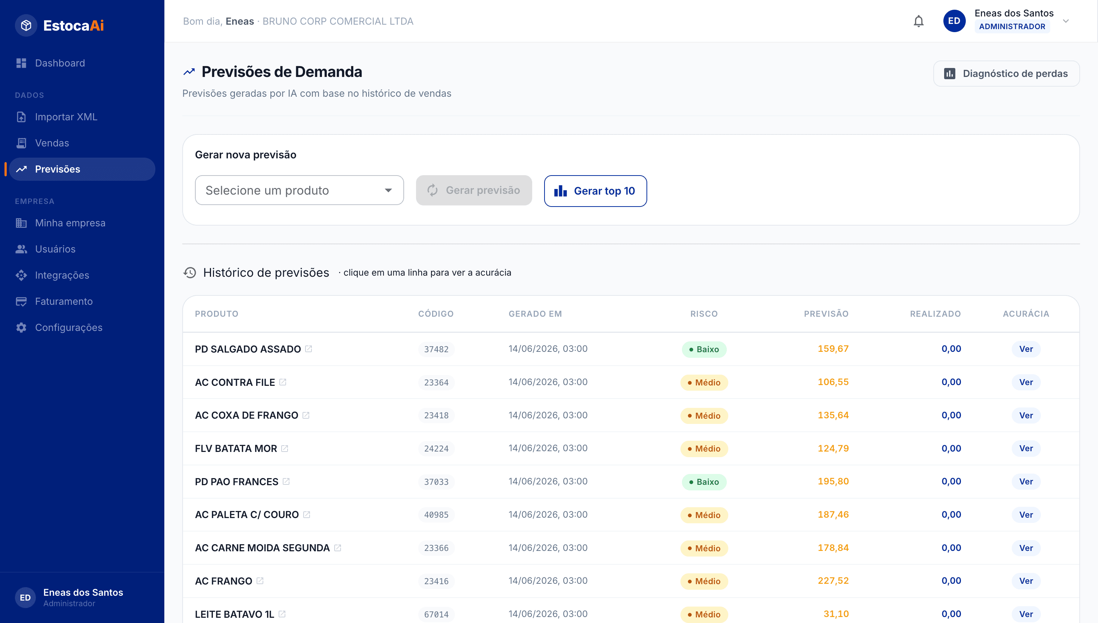The height and width of the screenshot is (623, 1098).
Task: Click AC FRANGO product name
Action: click(x=223, y=581)
